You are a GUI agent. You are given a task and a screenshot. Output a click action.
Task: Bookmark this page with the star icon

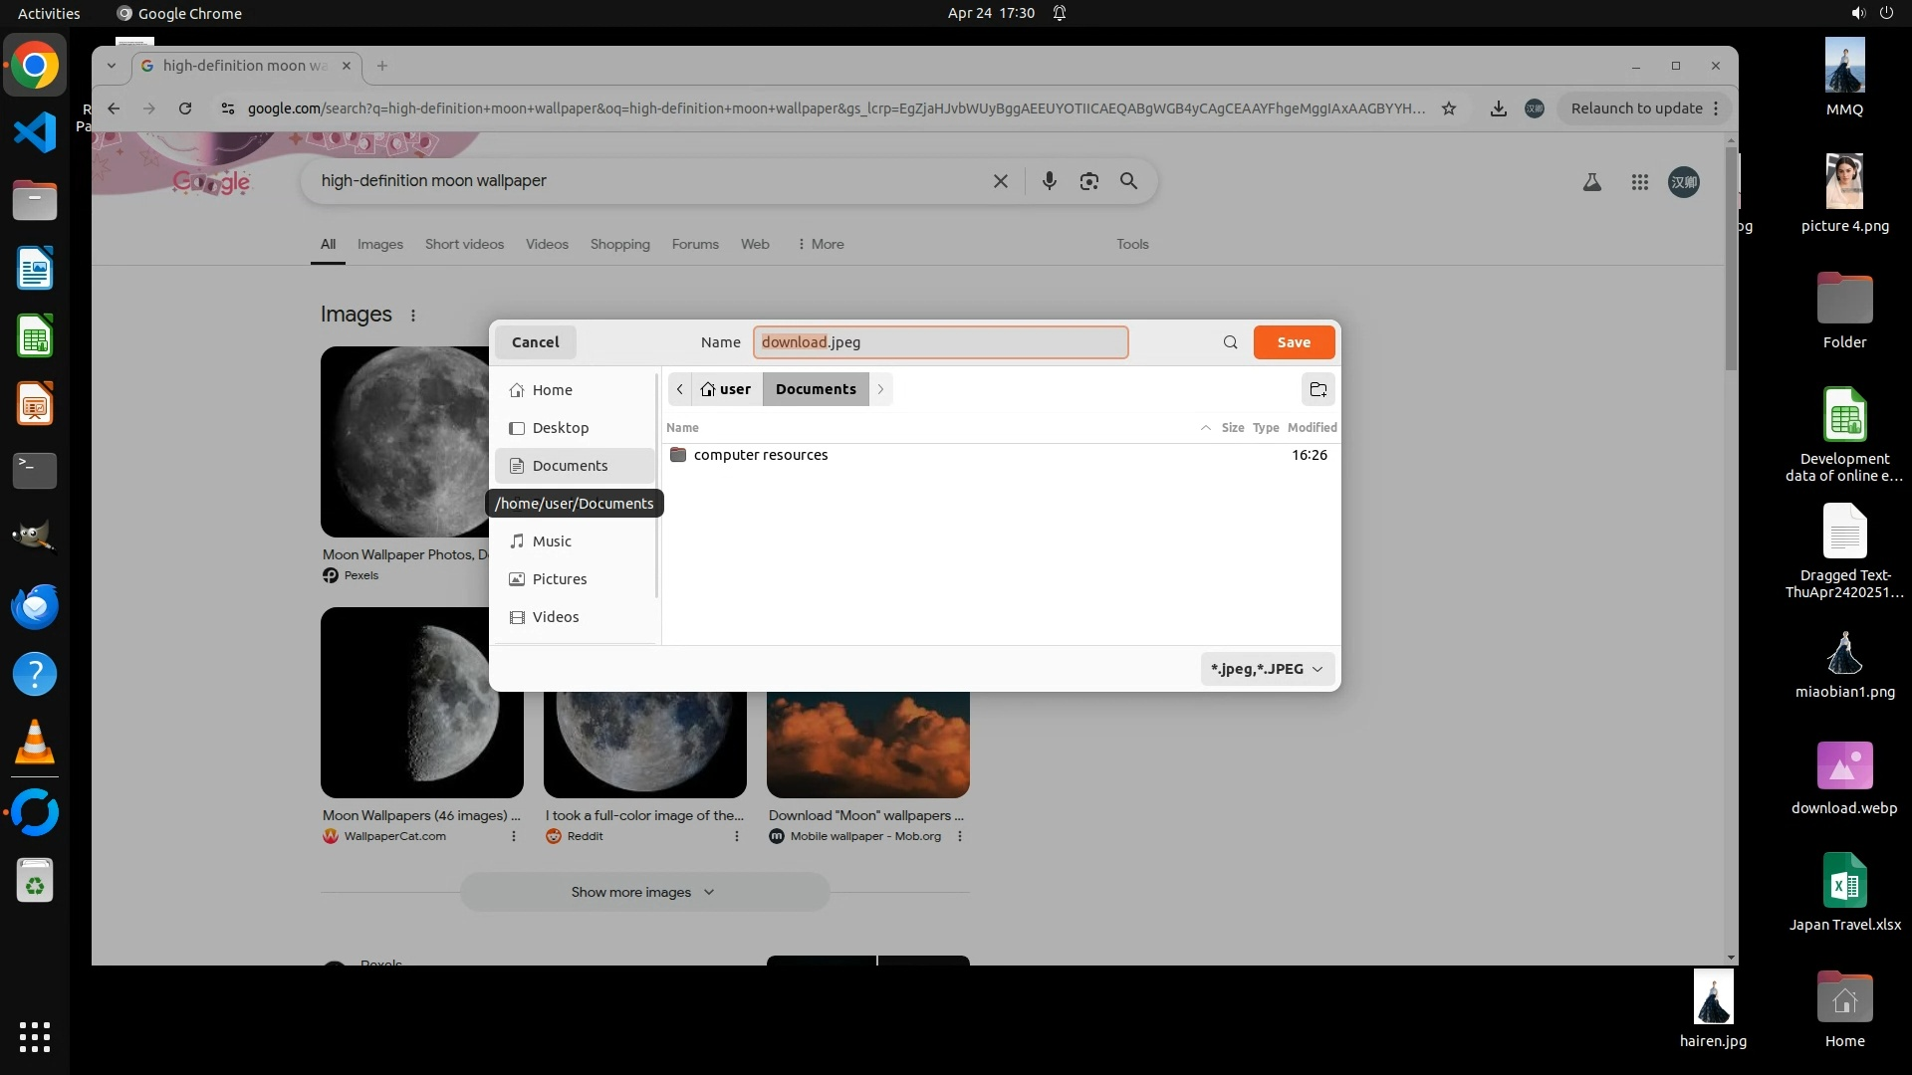[x=1449, y=108]
